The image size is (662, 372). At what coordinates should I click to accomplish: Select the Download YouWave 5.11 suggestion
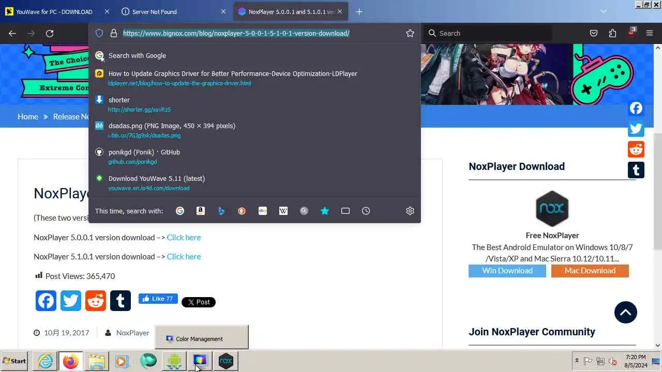pos(254,183)
